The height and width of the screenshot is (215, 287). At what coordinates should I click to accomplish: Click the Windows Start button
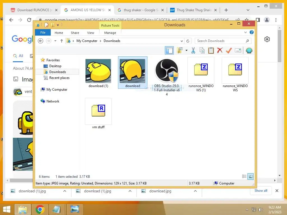(7, 209)
